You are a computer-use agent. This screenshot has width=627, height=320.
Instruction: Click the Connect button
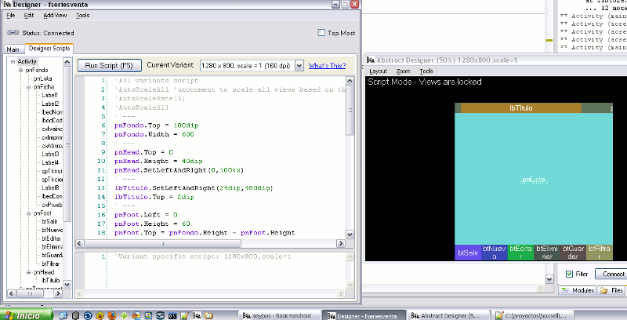tap(611, 274)
